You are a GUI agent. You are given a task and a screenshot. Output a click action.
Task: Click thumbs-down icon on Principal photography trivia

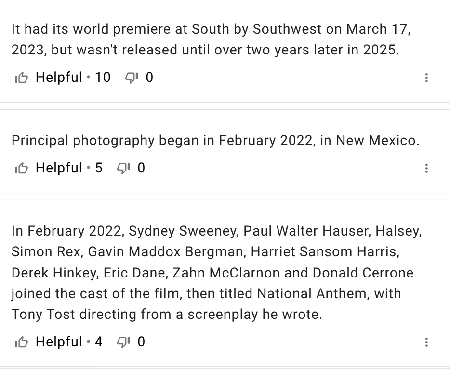123,168
